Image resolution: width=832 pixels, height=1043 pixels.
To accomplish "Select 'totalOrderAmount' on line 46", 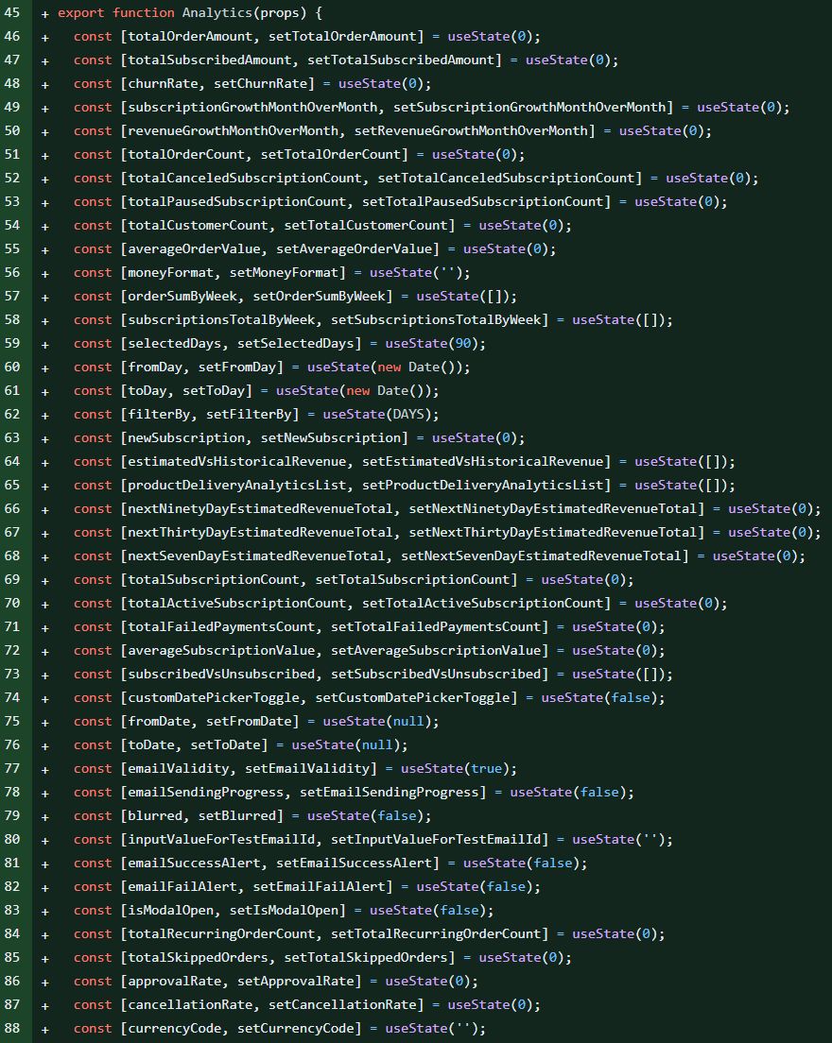I will pos(190,37).
